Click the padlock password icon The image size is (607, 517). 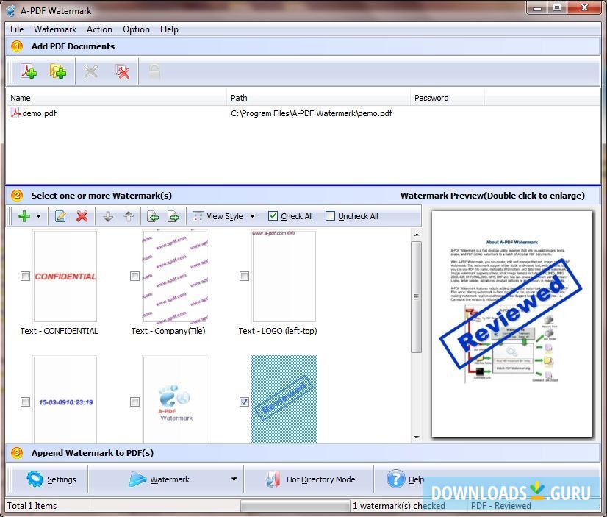tap(154, 71)
